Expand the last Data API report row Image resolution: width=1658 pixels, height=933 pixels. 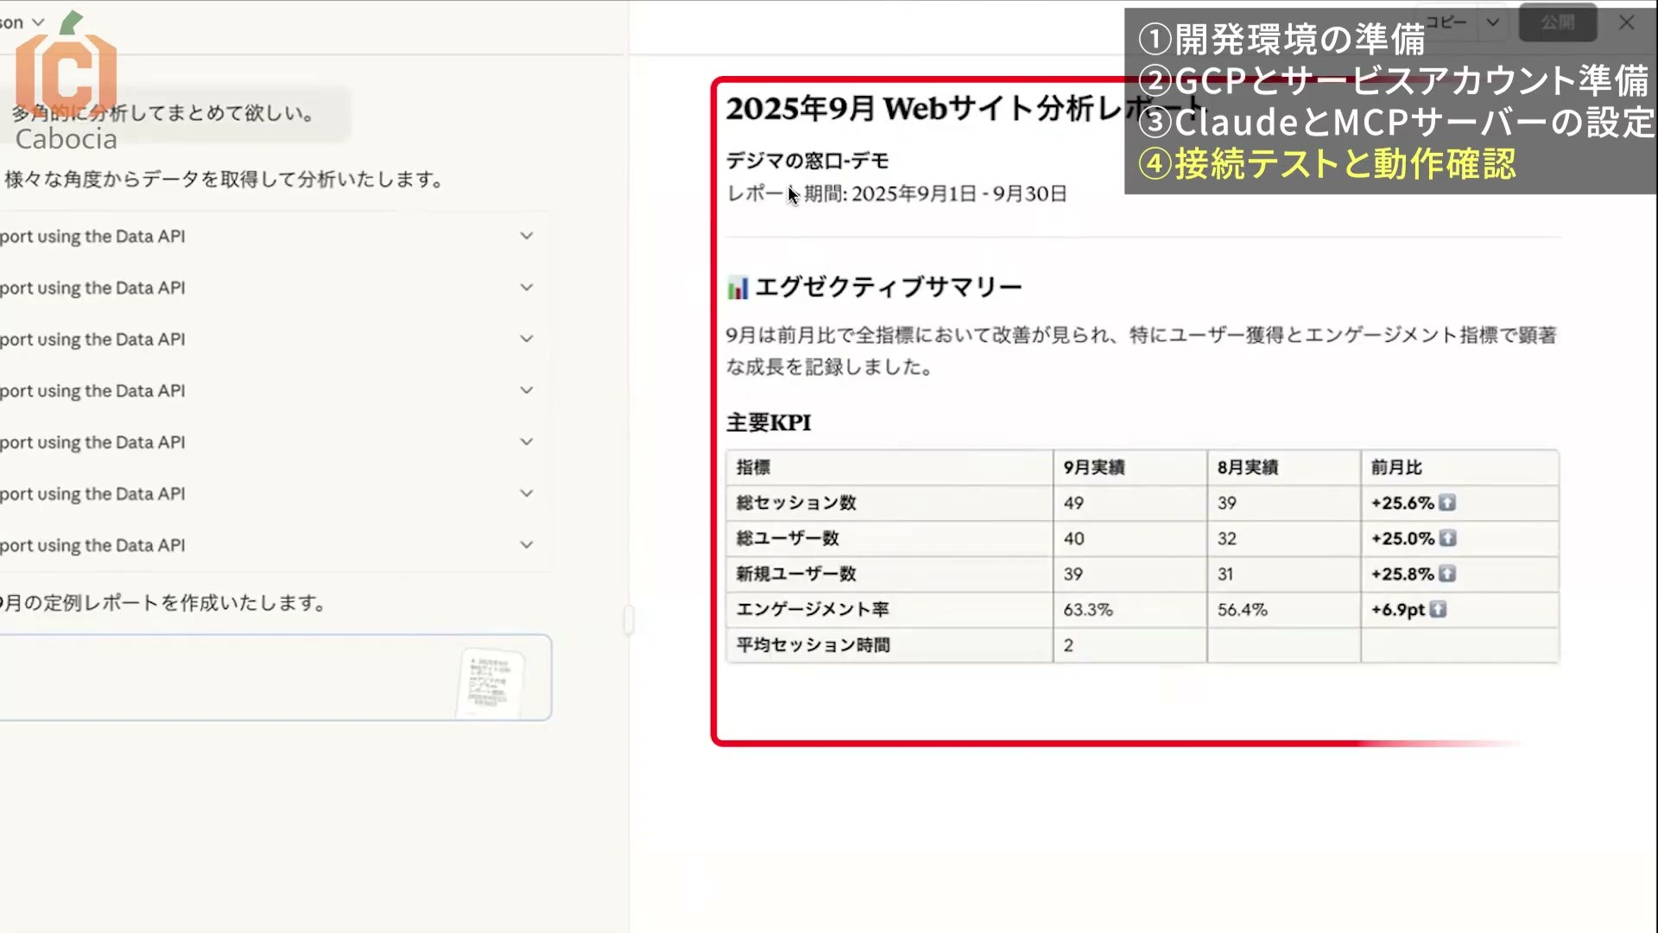tap(526, 545)
